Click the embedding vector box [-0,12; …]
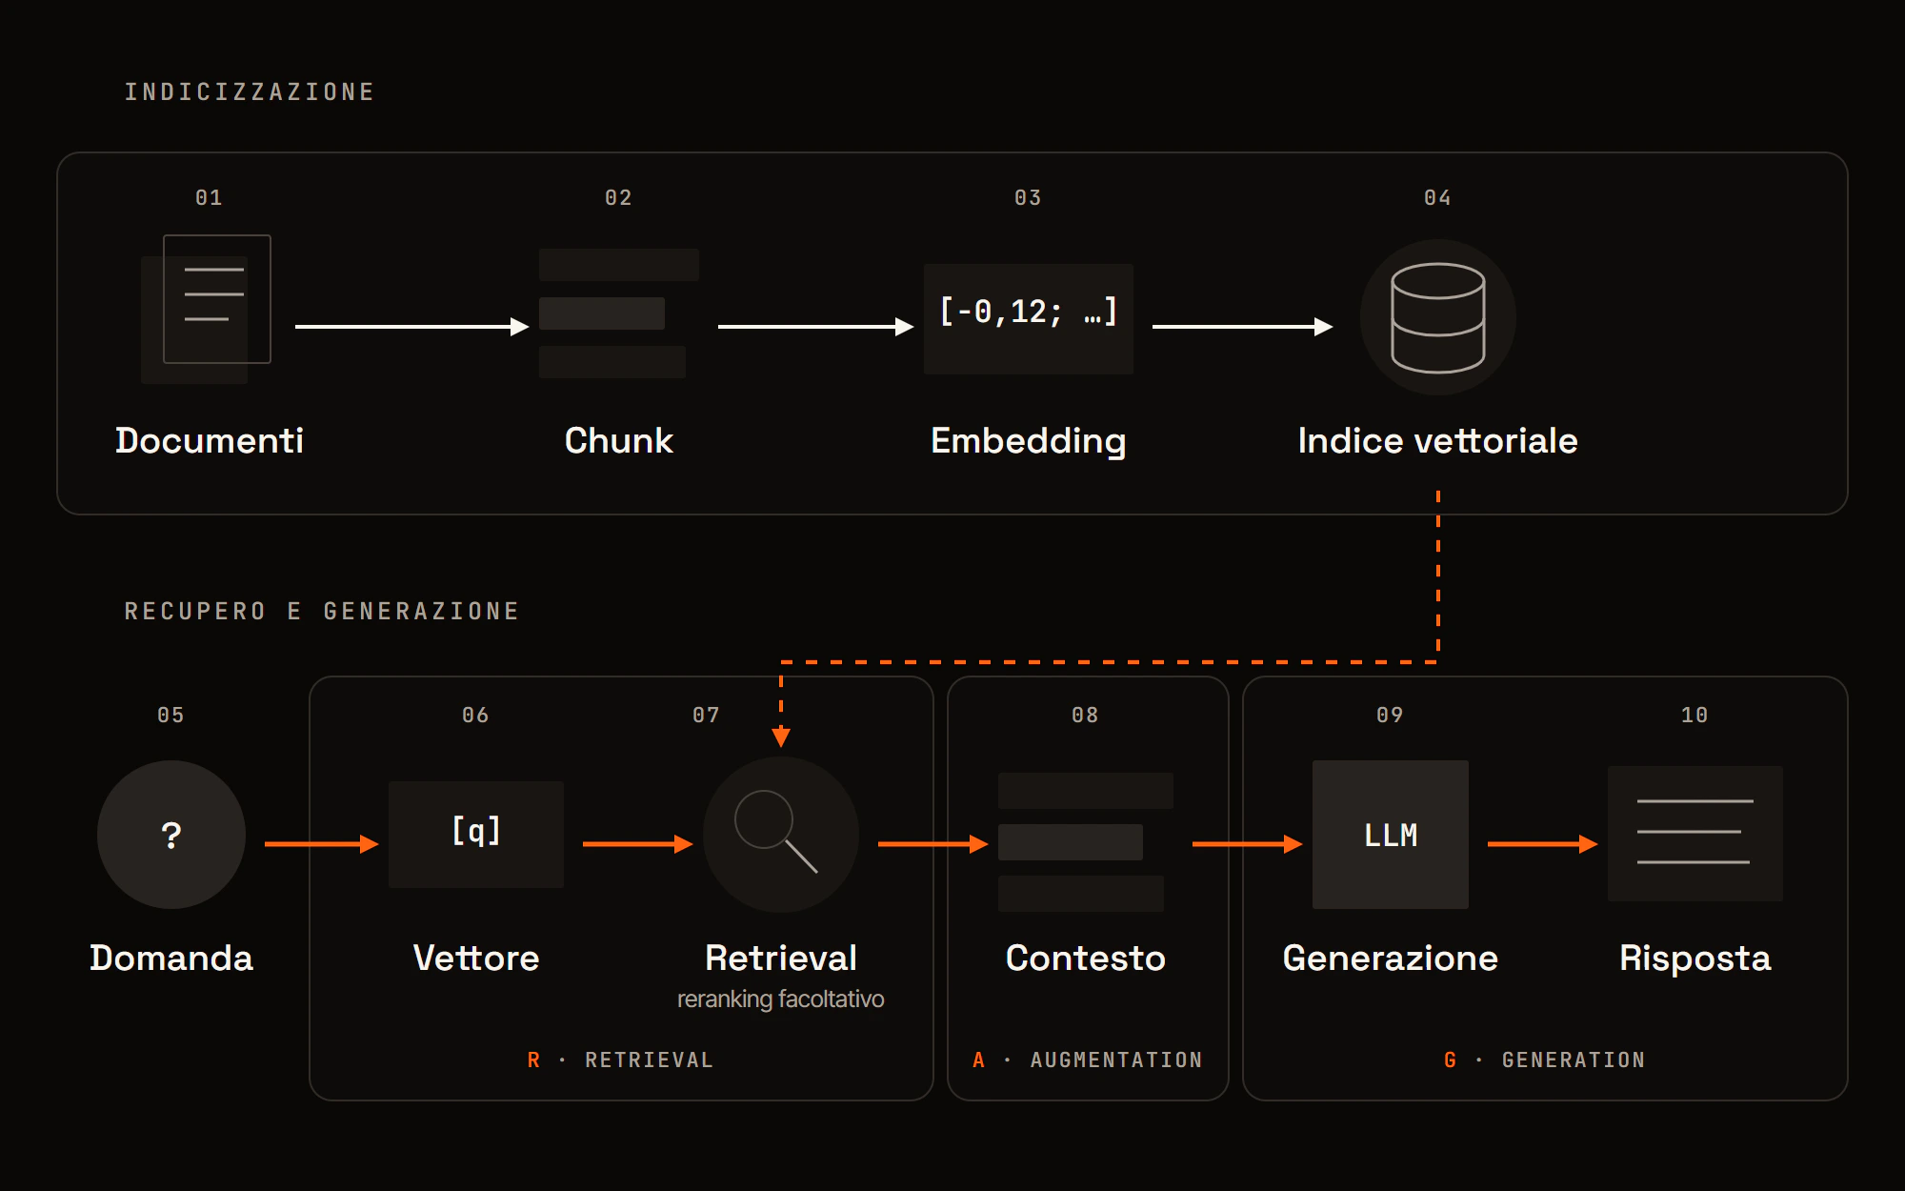This screenshot has height=1191, width=1905. 1029,318
